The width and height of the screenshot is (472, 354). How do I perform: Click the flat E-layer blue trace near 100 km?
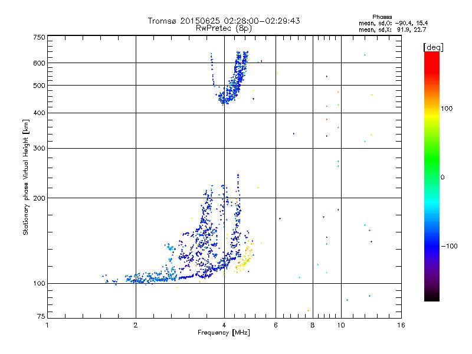[150, 278]
